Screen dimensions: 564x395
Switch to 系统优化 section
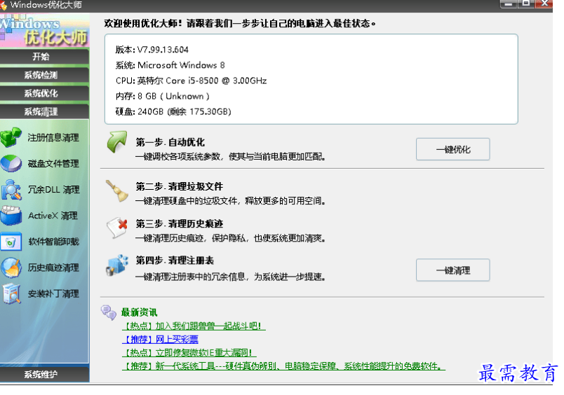[45, 93]
